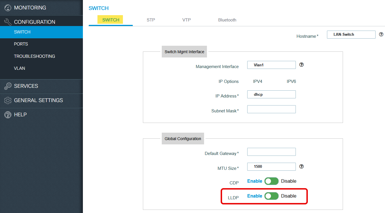Open the General Settings cog icon
This screenshot has width=385, height=213.
tap(8, 100)
